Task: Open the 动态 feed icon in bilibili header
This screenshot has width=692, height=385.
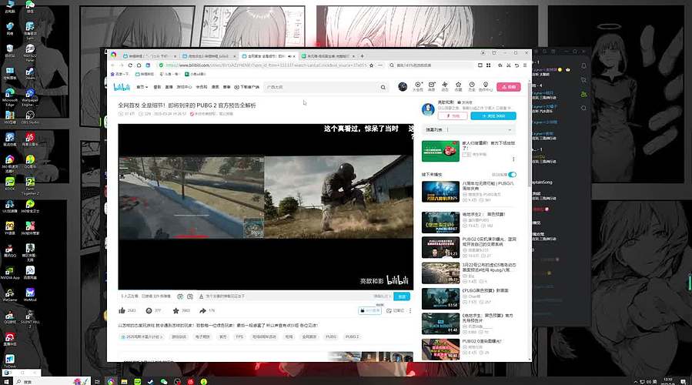Action: pyautogui.click(x=445, y=86)
